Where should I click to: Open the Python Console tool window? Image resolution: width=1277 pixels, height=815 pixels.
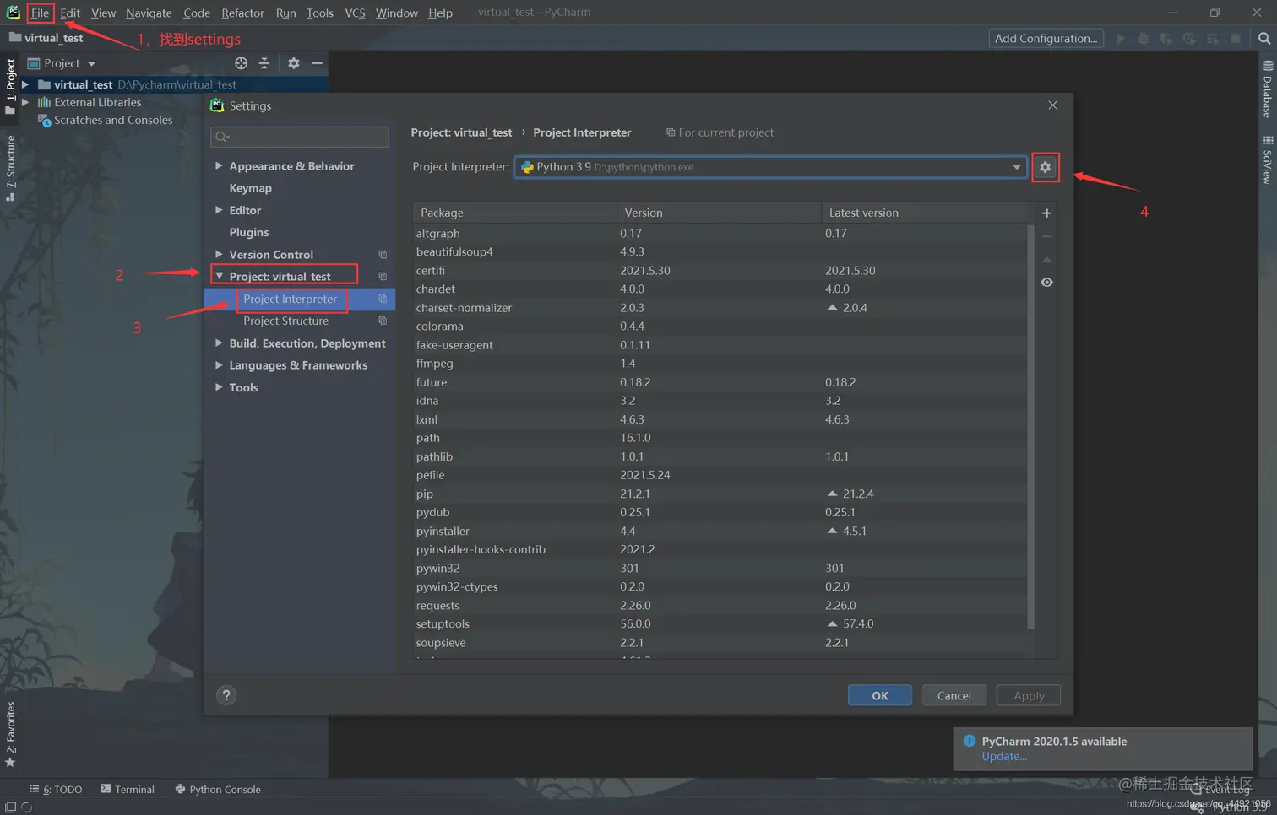218,789
